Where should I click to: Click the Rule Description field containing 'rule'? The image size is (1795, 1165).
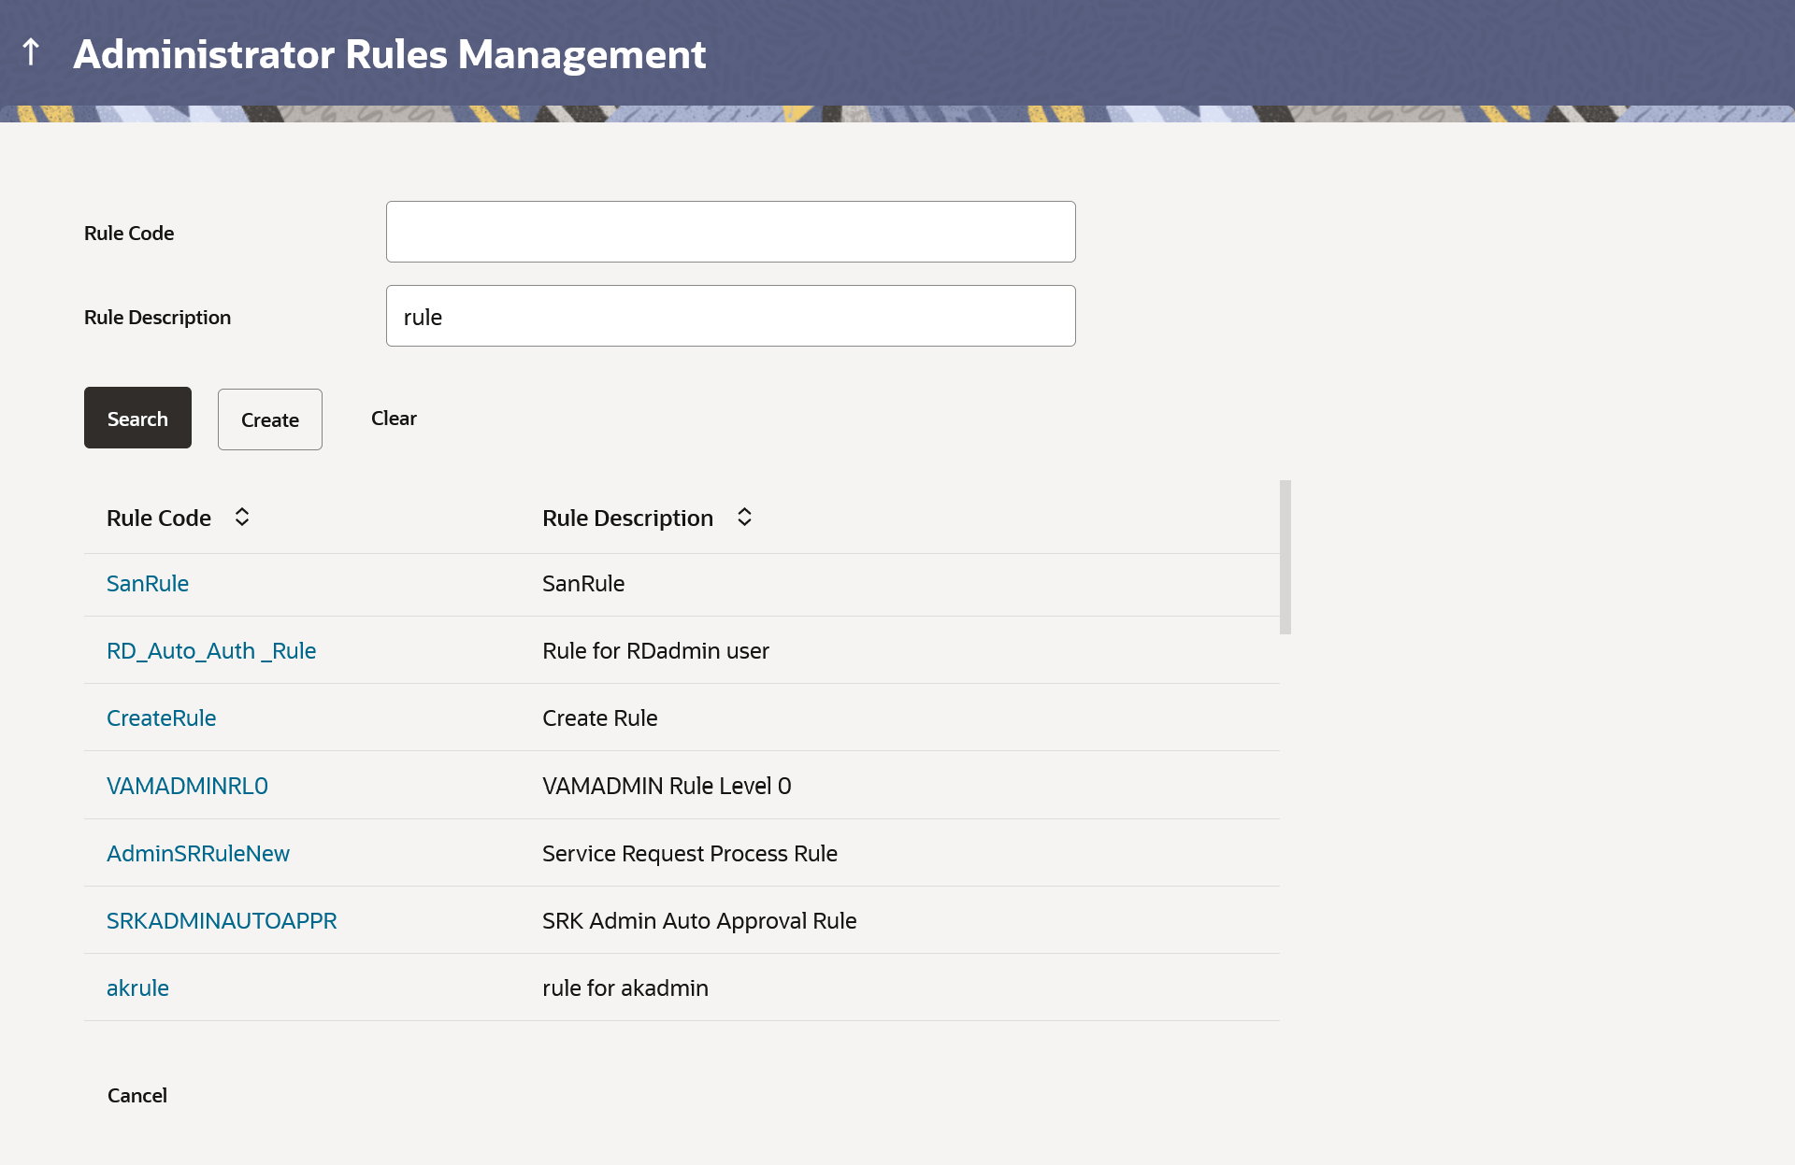(x=730, y=316)
